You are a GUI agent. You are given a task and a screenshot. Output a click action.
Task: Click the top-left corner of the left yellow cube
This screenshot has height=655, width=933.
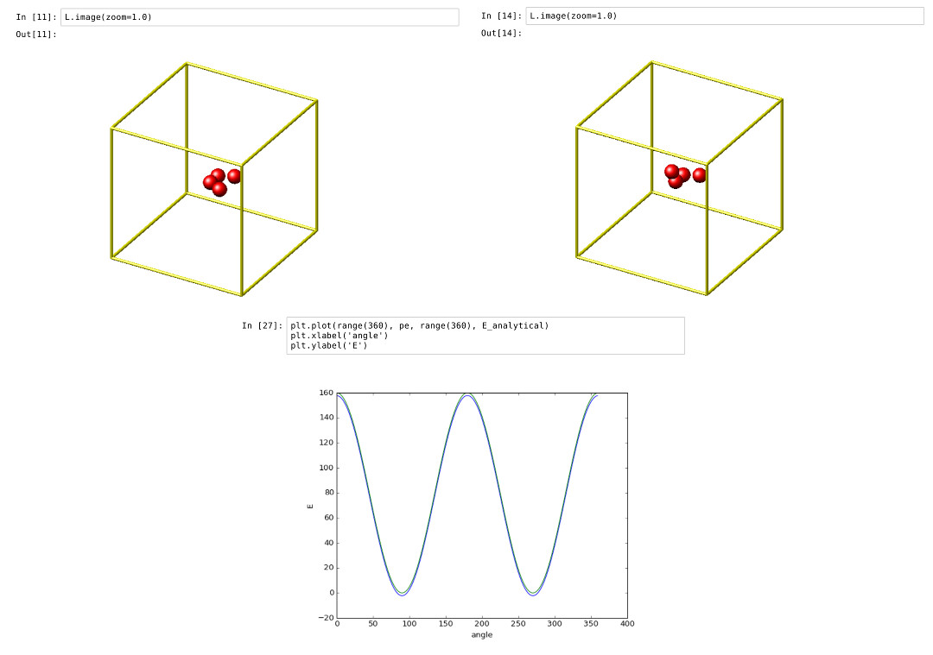[111, 129]
